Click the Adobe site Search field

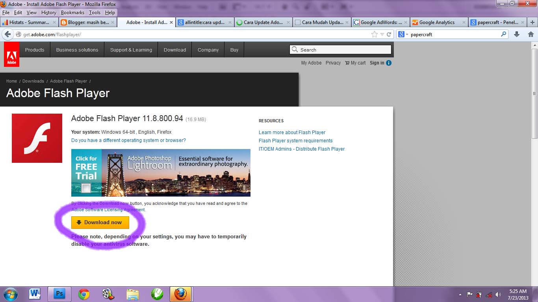pos(340,50)
